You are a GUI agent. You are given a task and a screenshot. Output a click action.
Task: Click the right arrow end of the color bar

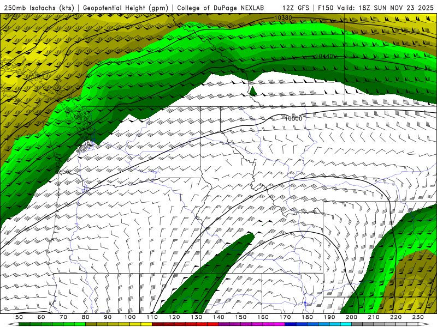pos(424,324)
